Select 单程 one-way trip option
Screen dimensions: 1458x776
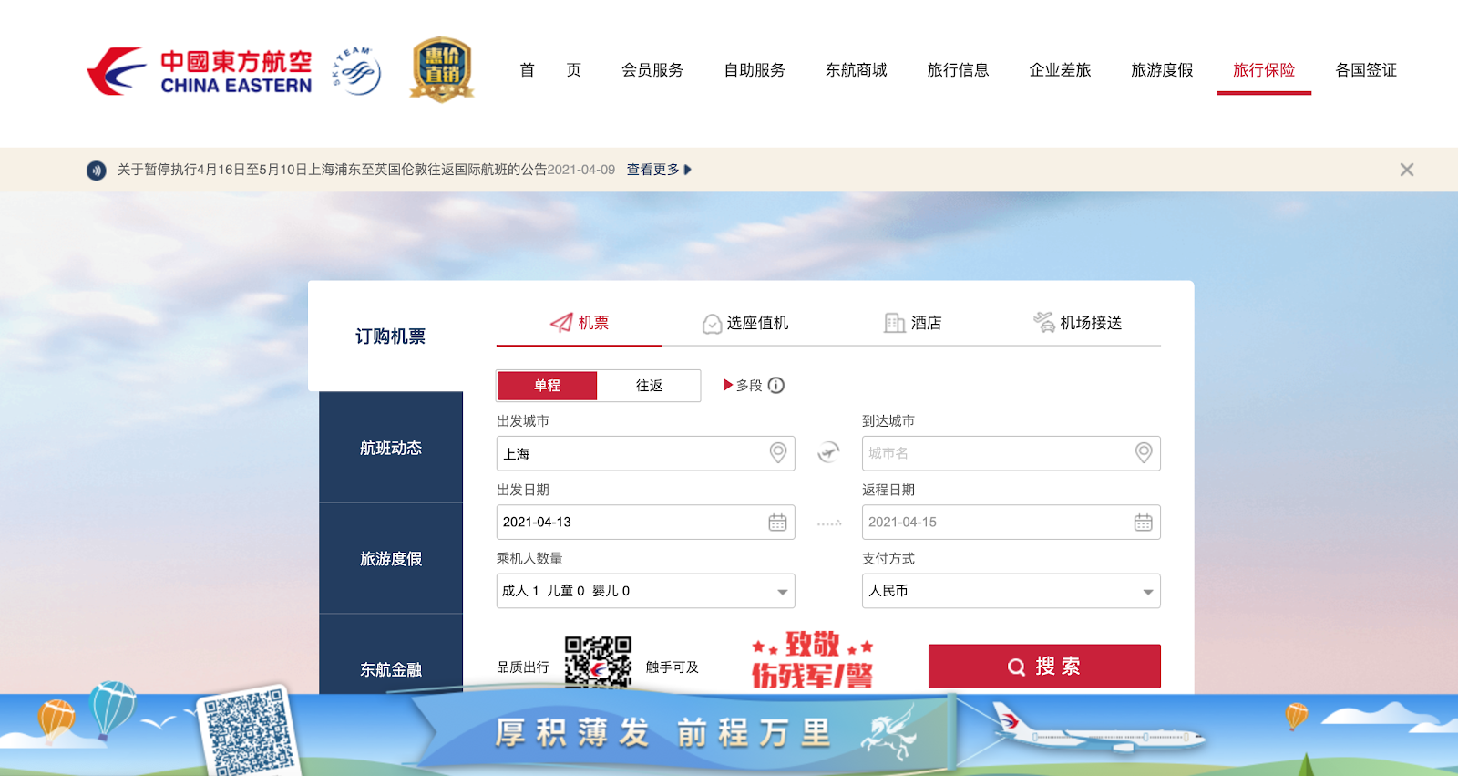[x=547, y=386]
